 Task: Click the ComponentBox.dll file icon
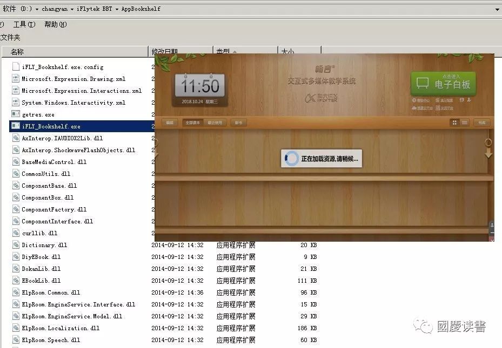tap(16, 197)
